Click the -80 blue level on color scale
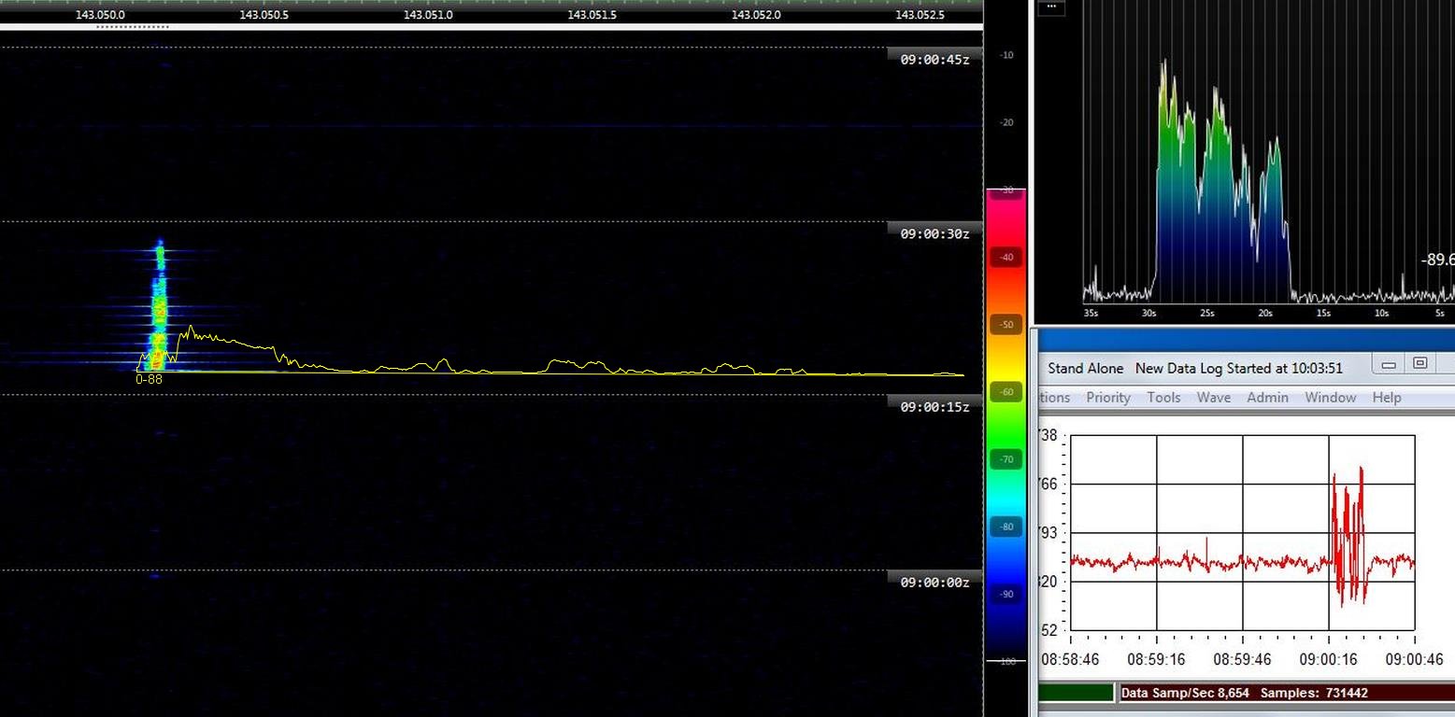This screenshot has height=717, width=1455. click(x=1006, y=527)
